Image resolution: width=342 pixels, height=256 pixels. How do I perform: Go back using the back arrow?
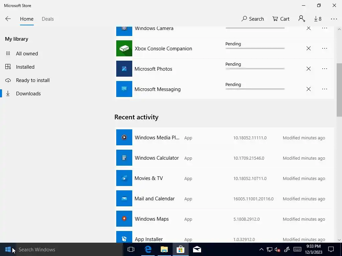point(8,19)
